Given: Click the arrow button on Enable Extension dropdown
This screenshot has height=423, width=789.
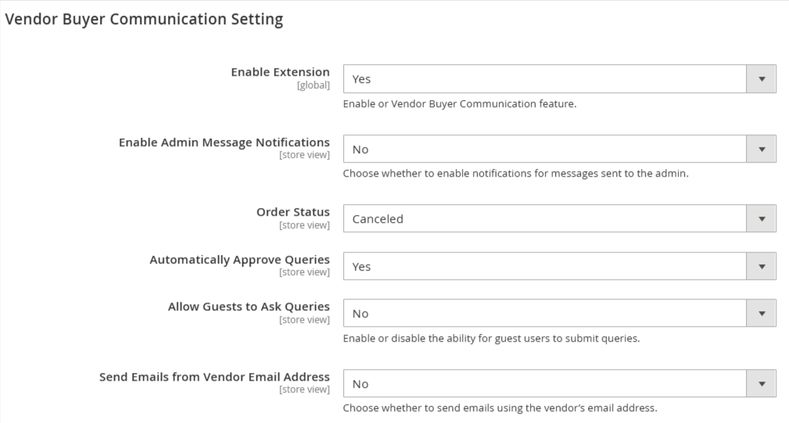Looking at the screenshot, I should [x=762, y=79].
